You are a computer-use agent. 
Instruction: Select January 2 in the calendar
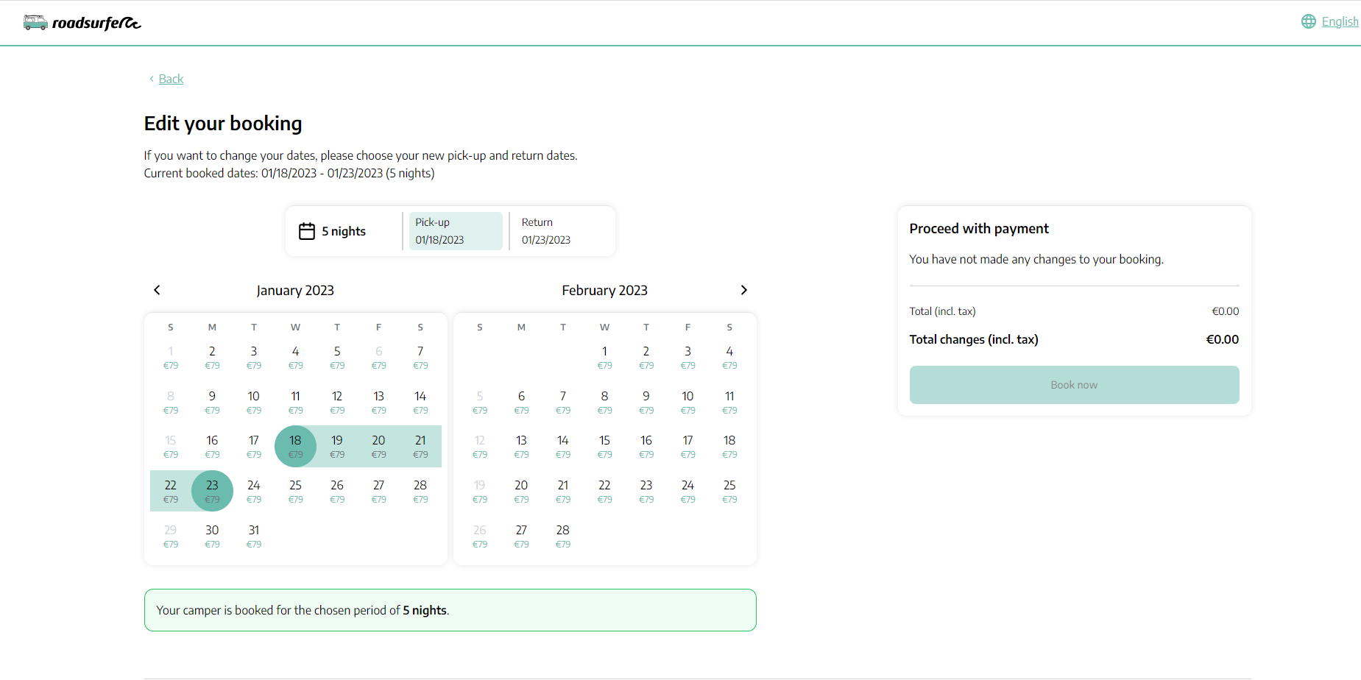(x=212, y=357)
